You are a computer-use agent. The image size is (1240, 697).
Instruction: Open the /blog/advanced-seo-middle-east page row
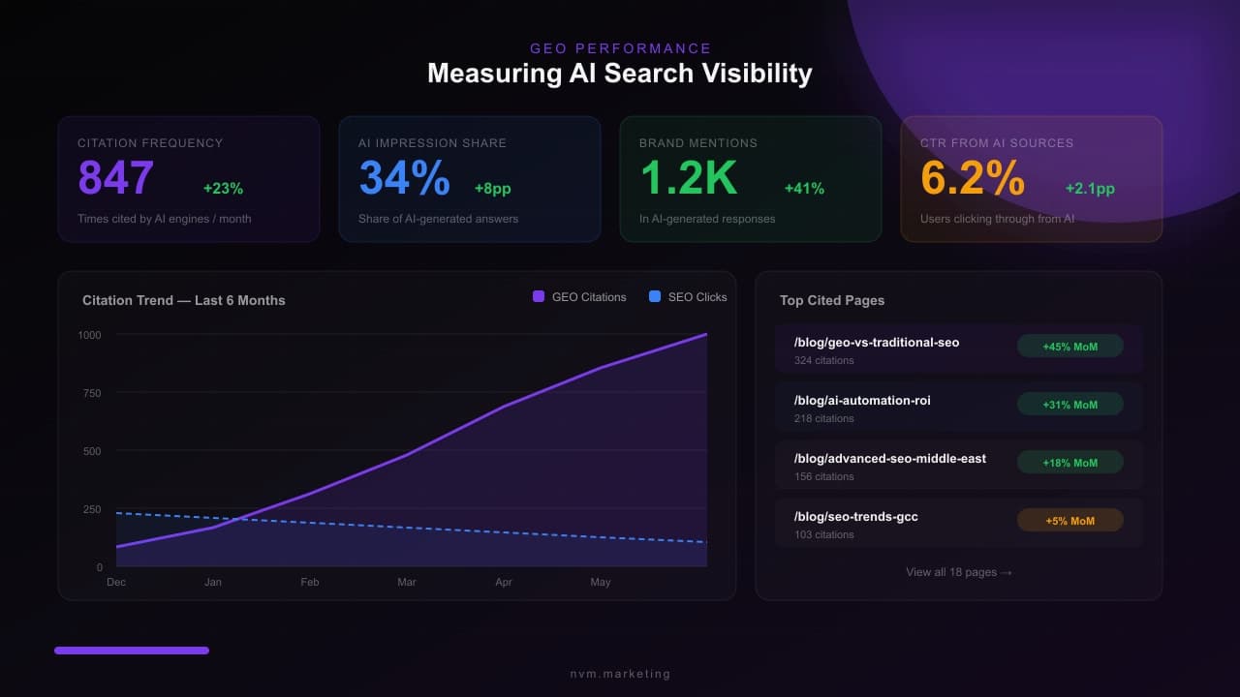959,465
